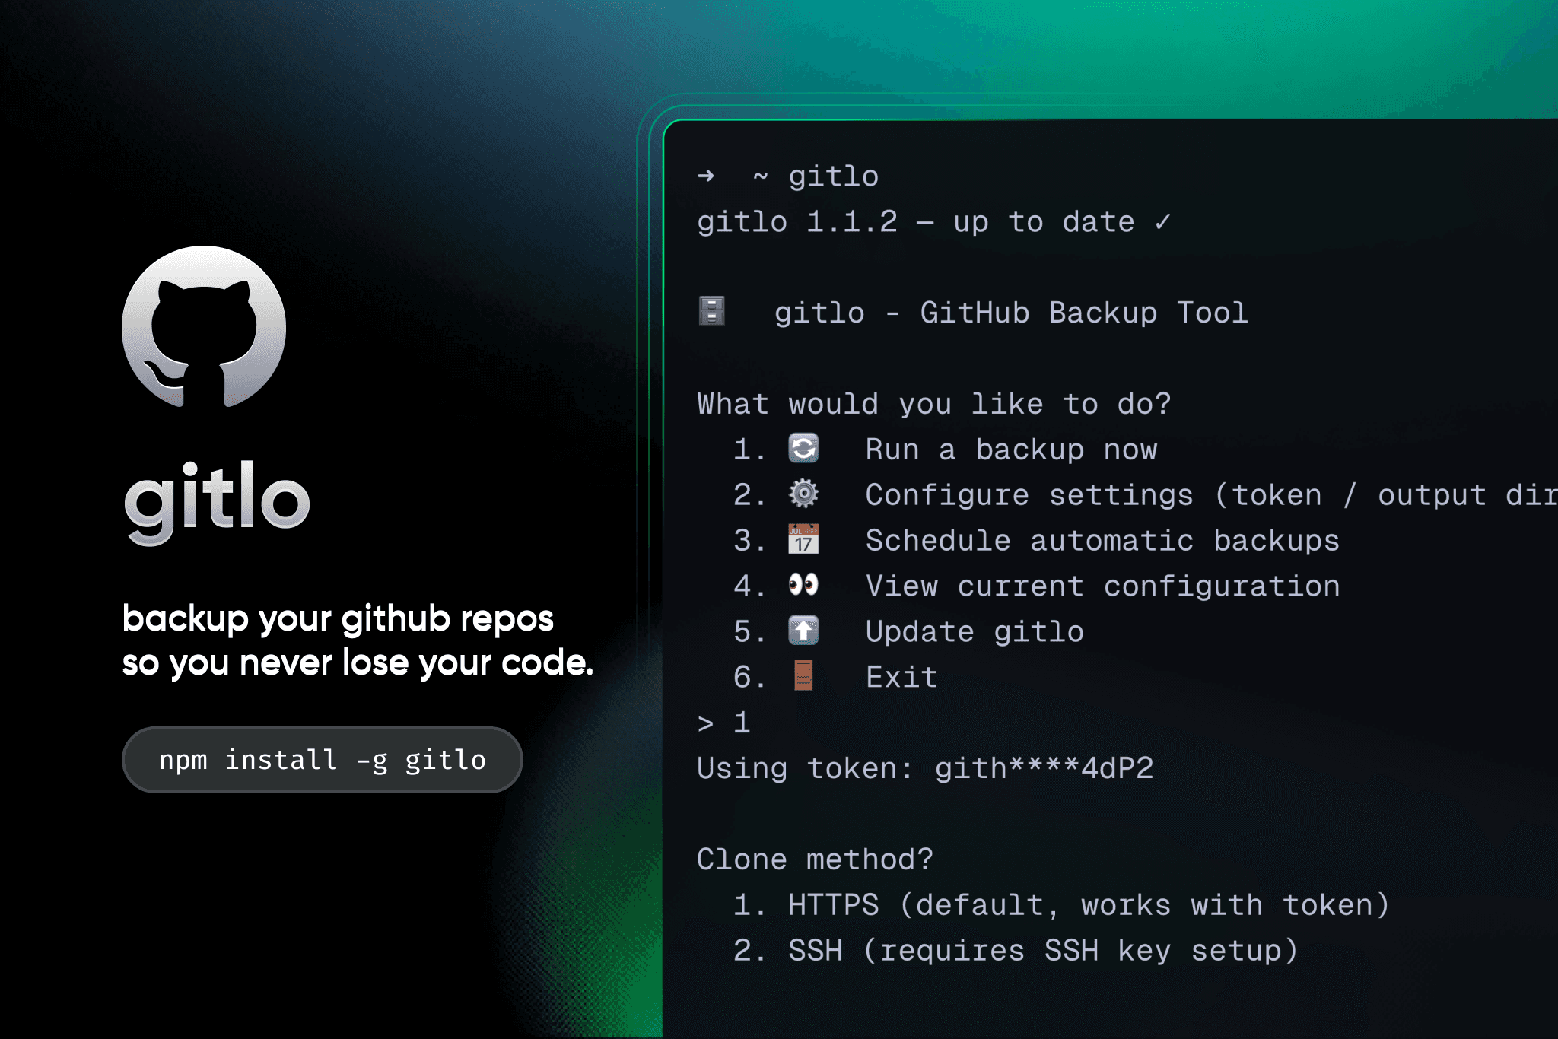Choose 'View current configuration' option
1558x1039 pixels.
pos(1103,586)
